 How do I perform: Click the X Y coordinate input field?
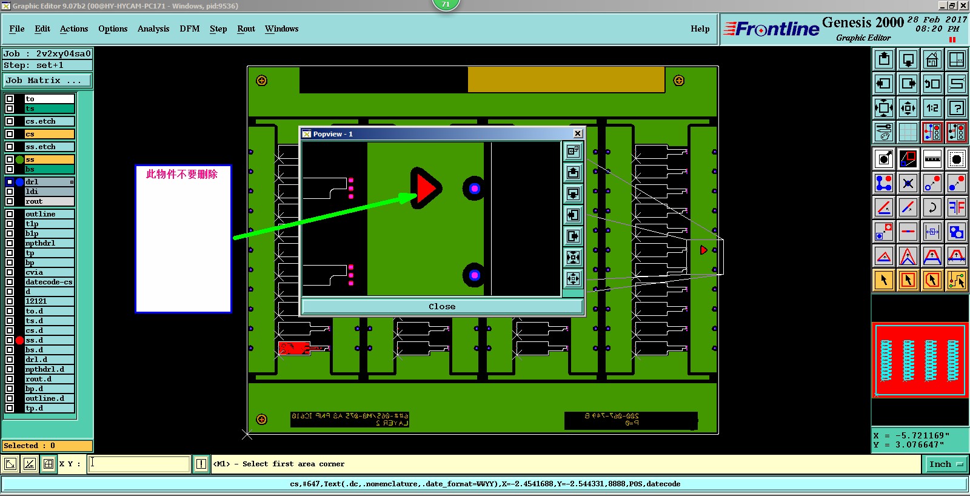[139, 464]
